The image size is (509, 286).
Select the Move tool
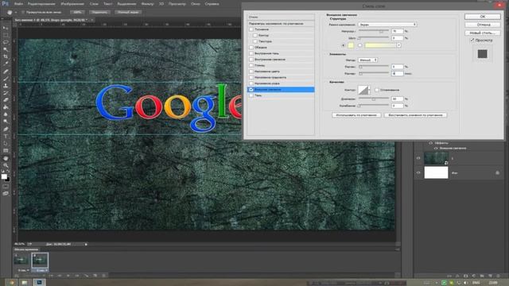click(x=6, y=28)
